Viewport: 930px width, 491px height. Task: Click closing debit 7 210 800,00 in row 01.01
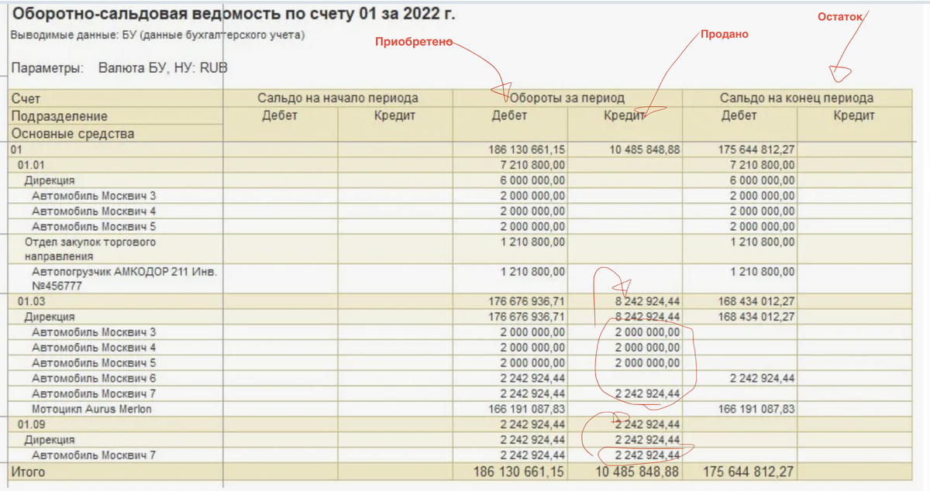(x=763, y=165)
